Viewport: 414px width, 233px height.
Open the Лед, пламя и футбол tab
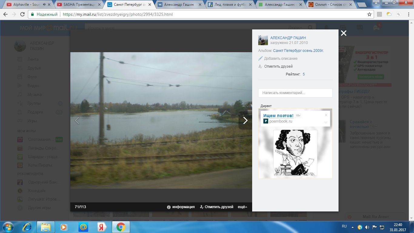[229, 5]
